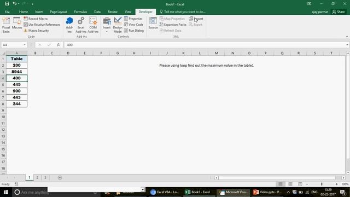Image resolution: width=350 pixels, height=197 pixels.
Task: Click Run Dialog
Action: (134, 31)
